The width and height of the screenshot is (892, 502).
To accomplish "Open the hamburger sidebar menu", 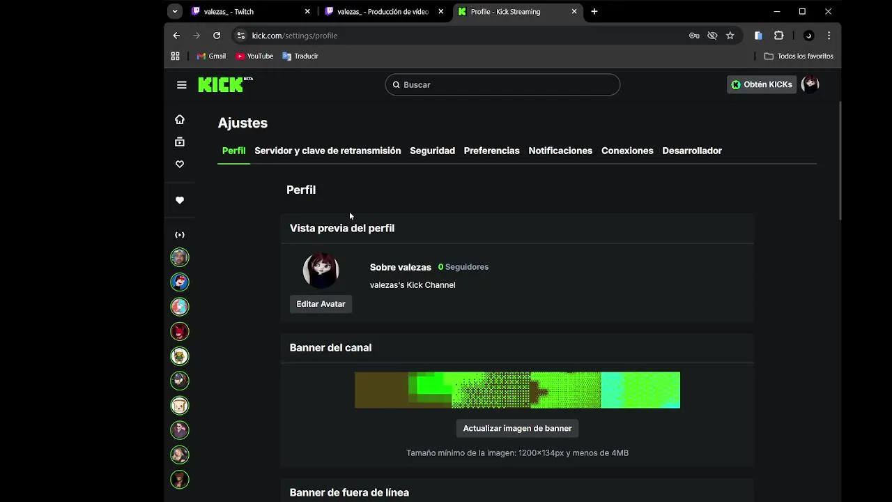I will (182, 85).
